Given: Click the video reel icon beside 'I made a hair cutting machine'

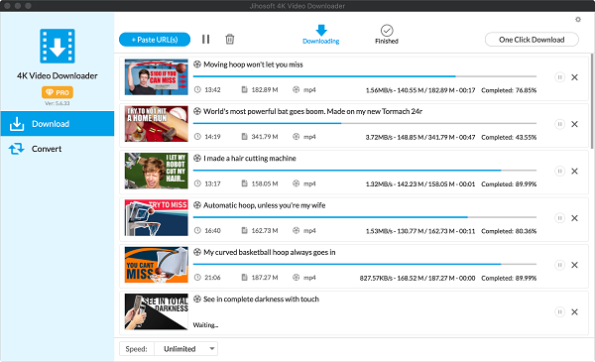Looking at the screenshot, I should click(x=197, y=159).
